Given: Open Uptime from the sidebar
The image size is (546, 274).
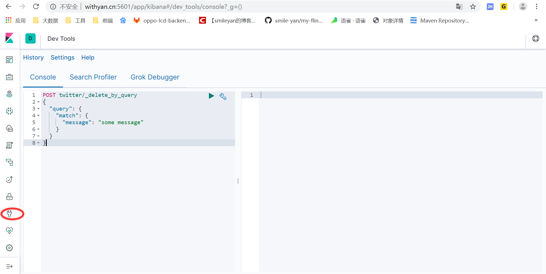Looking at the screenshot, I should [x=9, y=179].
